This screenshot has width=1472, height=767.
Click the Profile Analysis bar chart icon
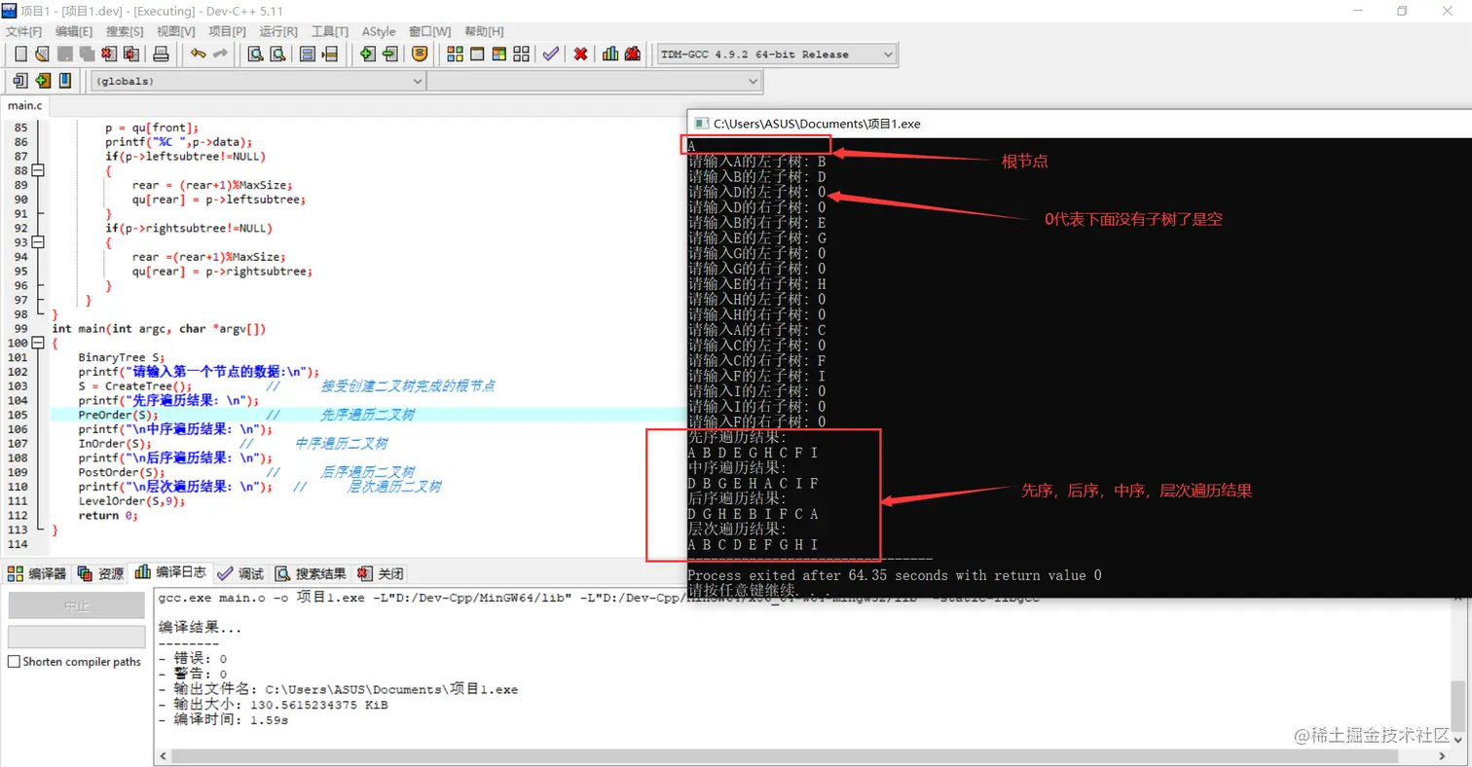610,55
